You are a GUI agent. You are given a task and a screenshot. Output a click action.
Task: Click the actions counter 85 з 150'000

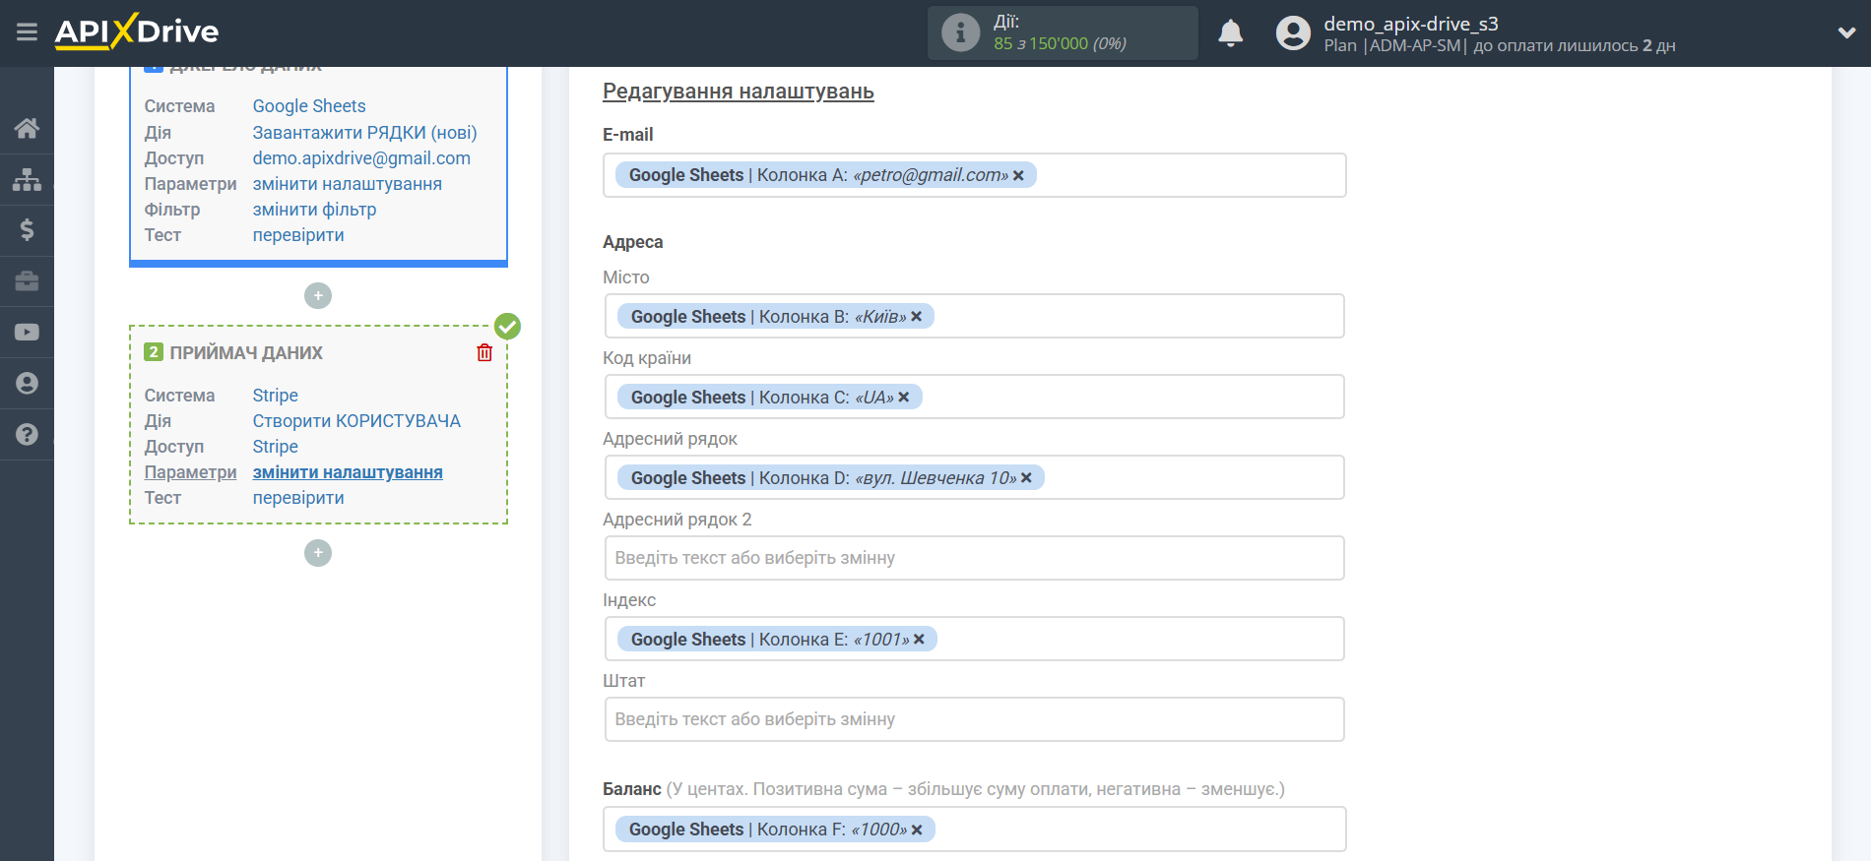(1060, 43)
